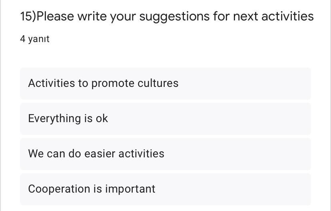The width and height of the screenshot is (331, 211).
Task: Click the word "suggestions" in the question
Action: pyautogui.click(x=174, y=17)
